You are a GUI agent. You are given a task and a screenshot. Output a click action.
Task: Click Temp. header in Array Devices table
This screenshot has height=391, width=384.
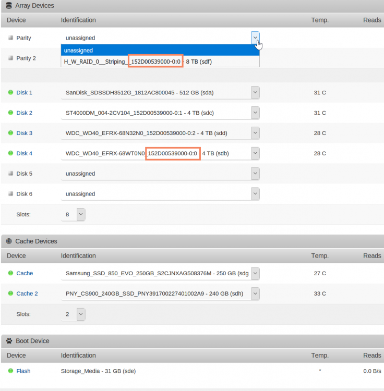(x=320, y=20)
